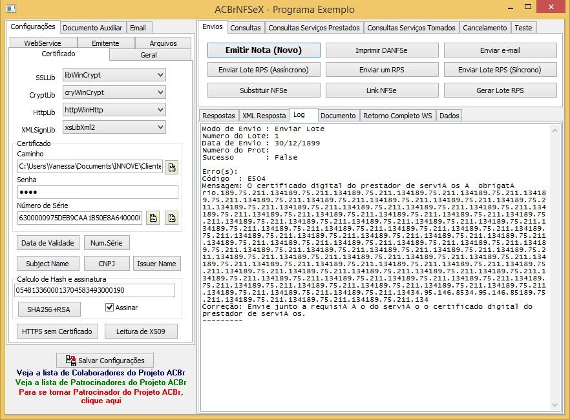Select the WebService tab

point(43,43)
